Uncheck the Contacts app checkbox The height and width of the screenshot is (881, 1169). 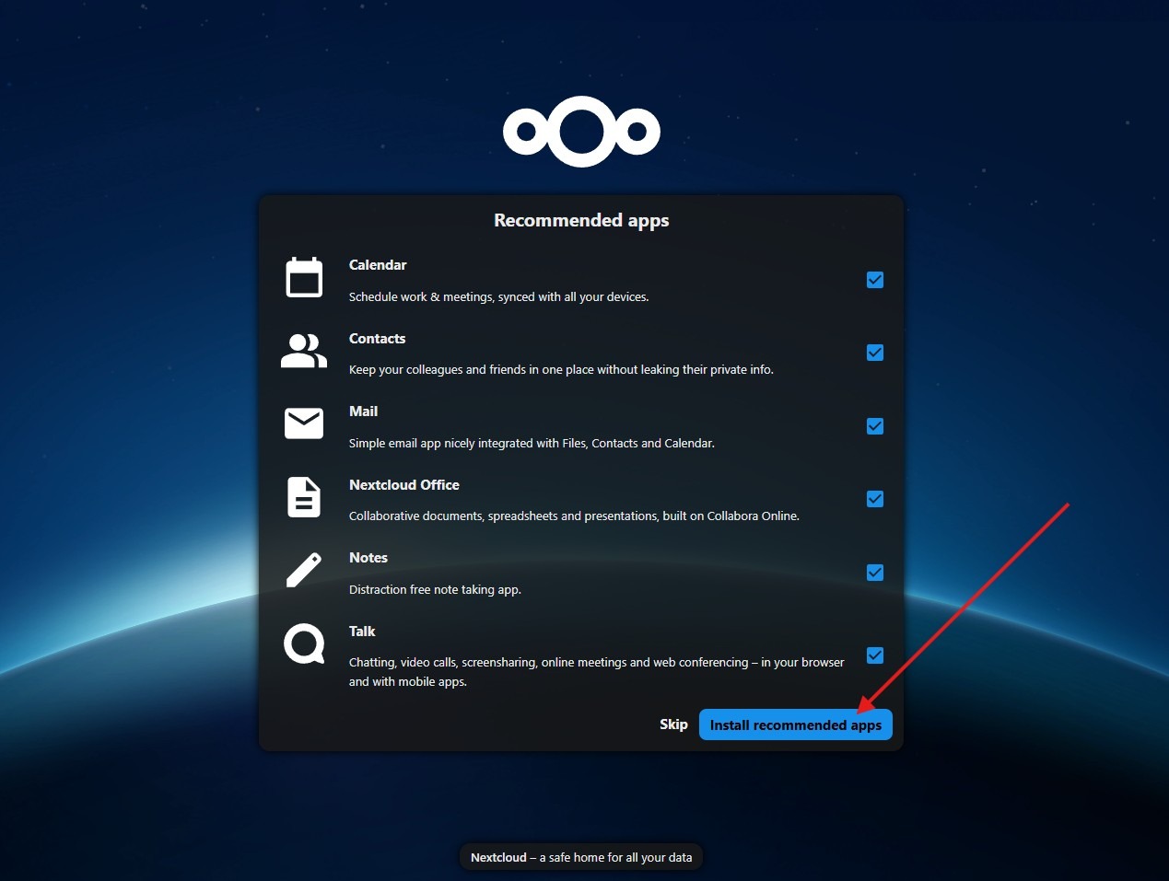(875, 353)
